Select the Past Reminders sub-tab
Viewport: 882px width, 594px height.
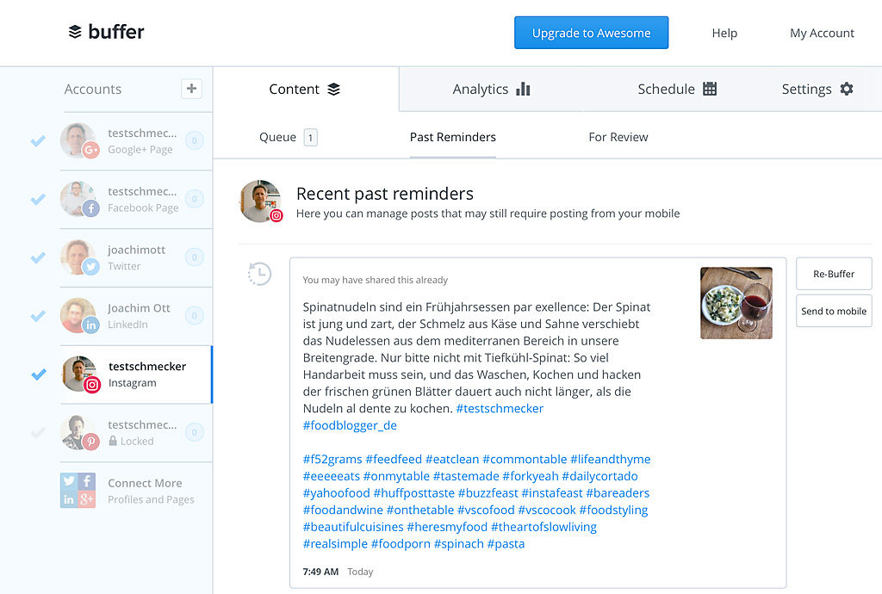pyautogui.click(x=453, y=137)
